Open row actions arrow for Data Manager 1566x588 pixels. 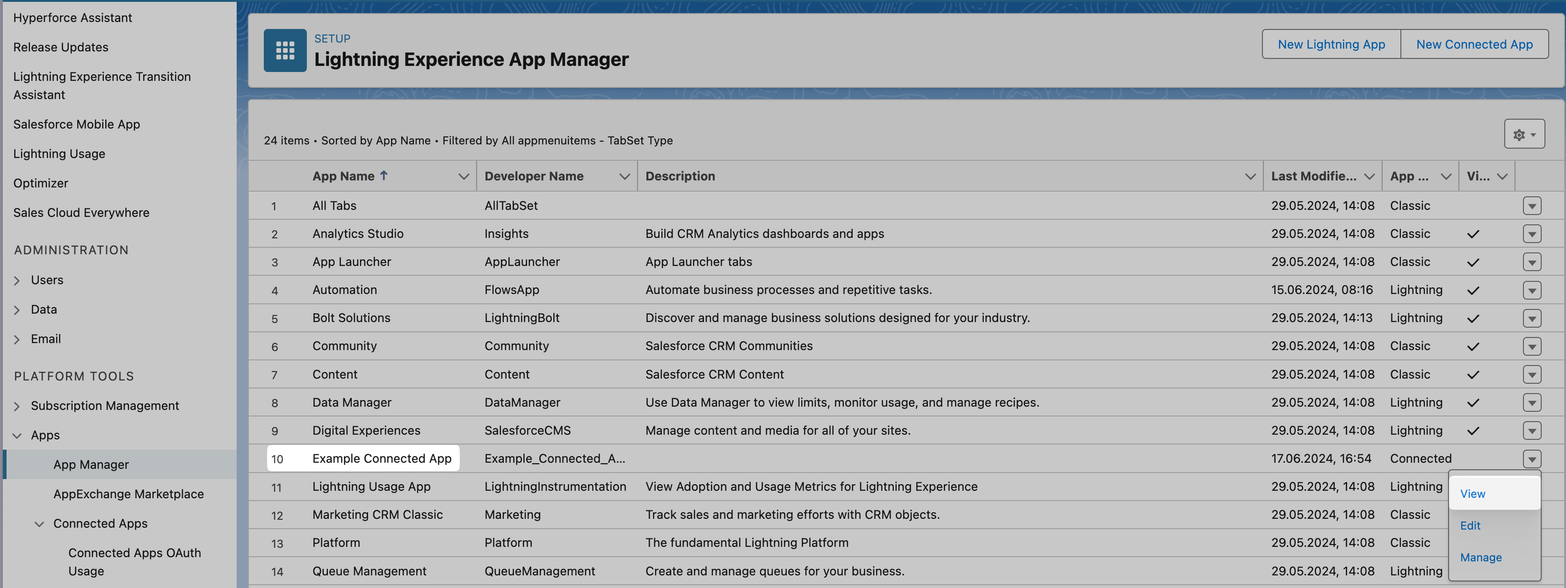tap(1531, 402)
